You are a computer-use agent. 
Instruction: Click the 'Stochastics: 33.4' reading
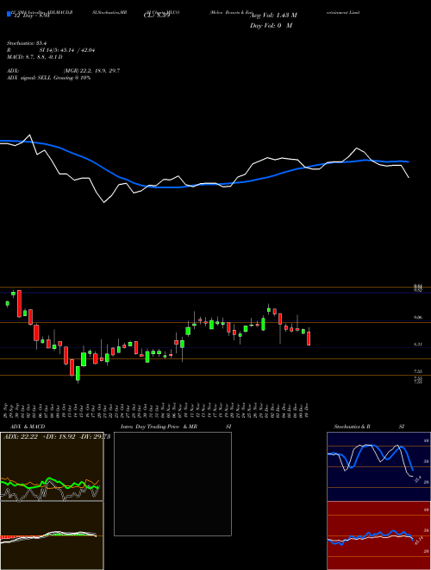coord(25,43)
